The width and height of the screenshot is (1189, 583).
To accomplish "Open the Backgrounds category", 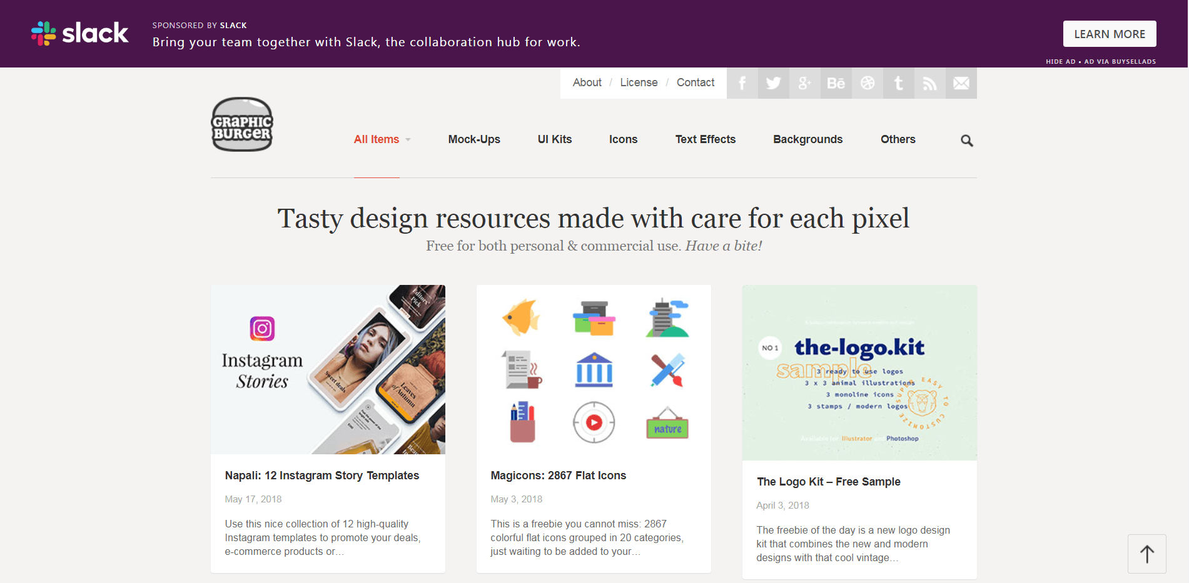I will 808,139.
